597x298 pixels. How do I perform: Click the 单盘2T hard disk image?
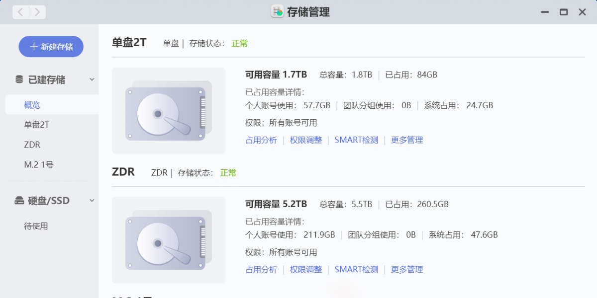[168, 111]
